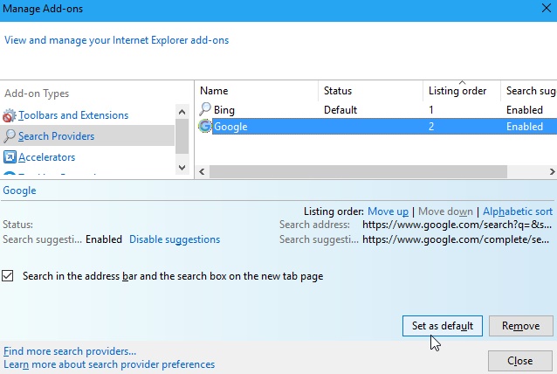Click the Bing magnifier icon
Image resolution: width=557 pixels, height=374 pixels.
coord(205,109)
